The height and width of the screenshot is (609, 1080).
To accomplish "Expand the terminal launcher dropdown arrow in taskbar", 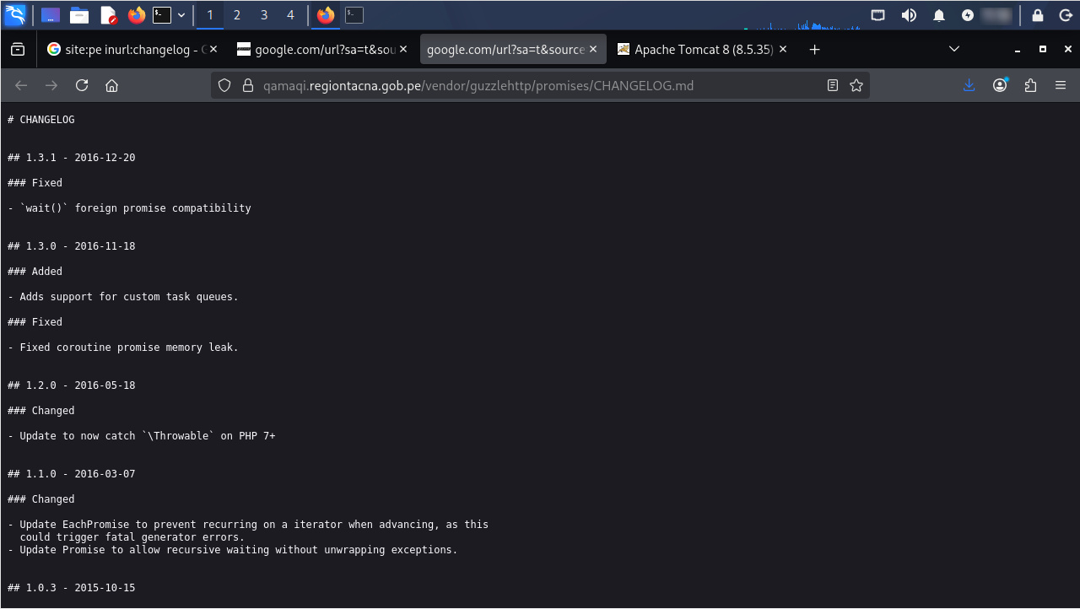I will point(181,15).
